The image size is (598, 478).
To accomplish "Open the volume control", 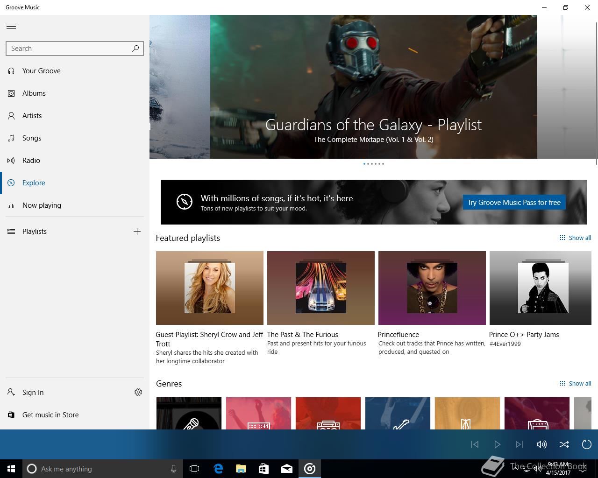I will 542,444.
